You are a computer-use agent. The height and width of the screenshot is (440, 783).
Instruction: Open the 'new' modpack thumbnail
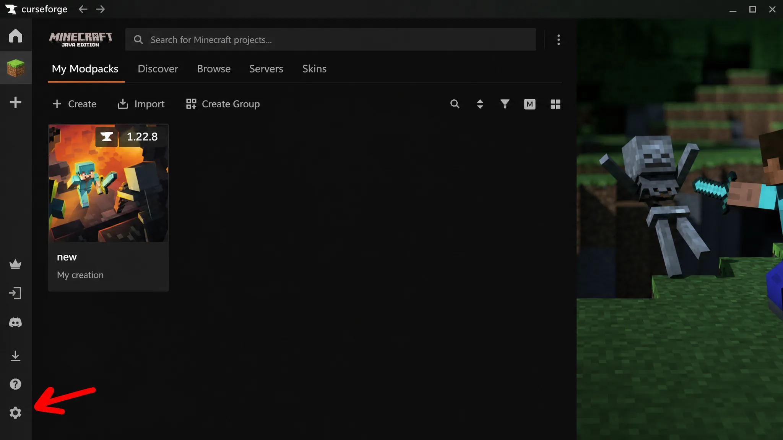pos(108,183)
